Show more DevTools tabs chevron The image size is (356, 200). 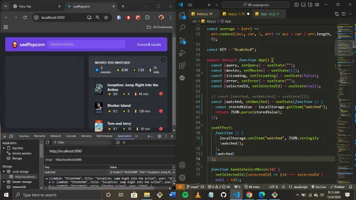coord(137,136)
